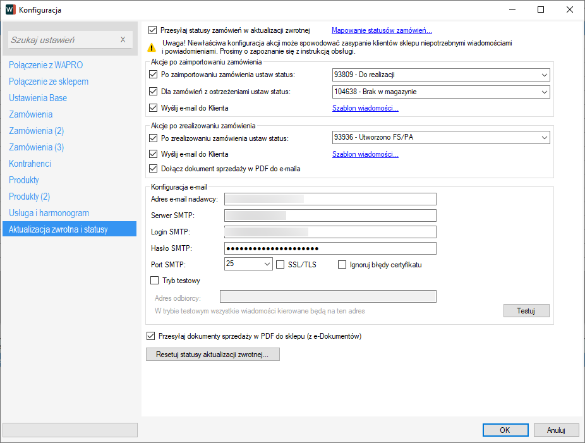Enable Tryb testowy checkbox
This screenshot has height=443, width=585.
coord(155,281)
